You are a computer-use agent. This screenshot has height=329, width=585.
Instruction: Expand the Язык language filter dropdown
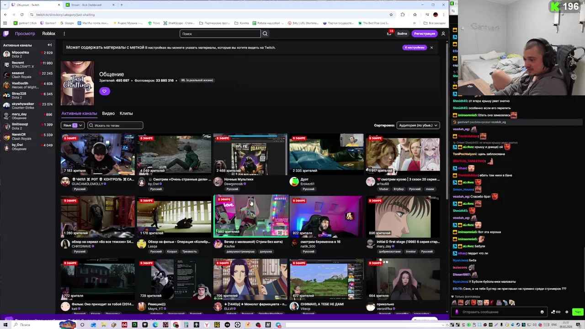[73, 125]
